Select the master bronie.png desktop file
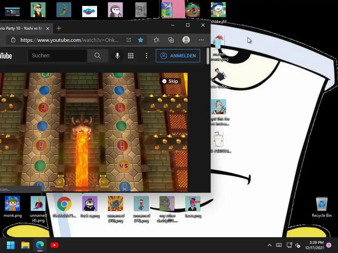 [x=219, y=48]
